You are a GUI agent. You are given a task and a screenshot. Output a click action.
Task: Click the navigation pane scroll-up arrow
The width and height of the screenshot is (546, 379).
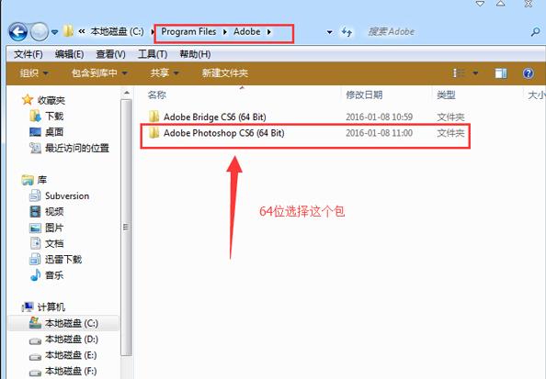127,93
